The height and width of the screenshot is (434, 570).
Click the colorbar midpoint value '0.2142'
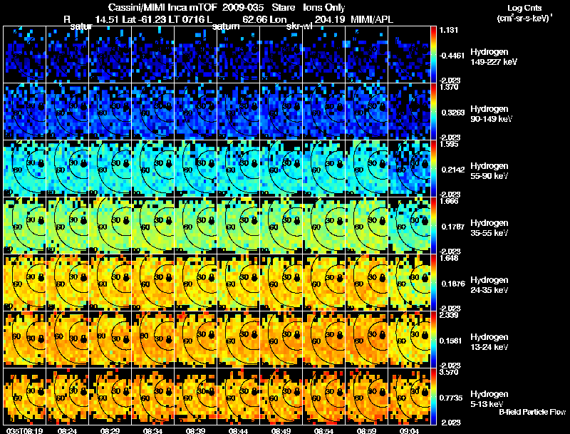(x=453, y=170)
